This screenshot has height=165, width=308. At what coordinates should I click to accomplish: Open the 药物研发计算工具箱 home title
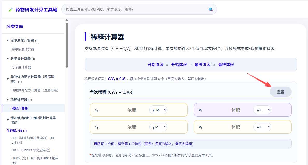coord(36,10)
